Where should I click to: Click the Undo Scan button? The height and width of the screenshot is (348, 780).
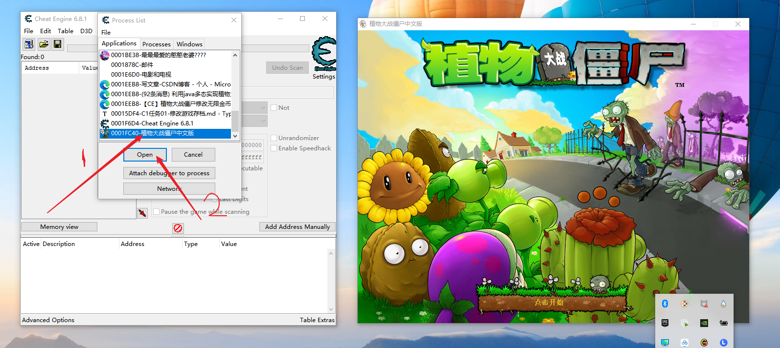(288, 67)
